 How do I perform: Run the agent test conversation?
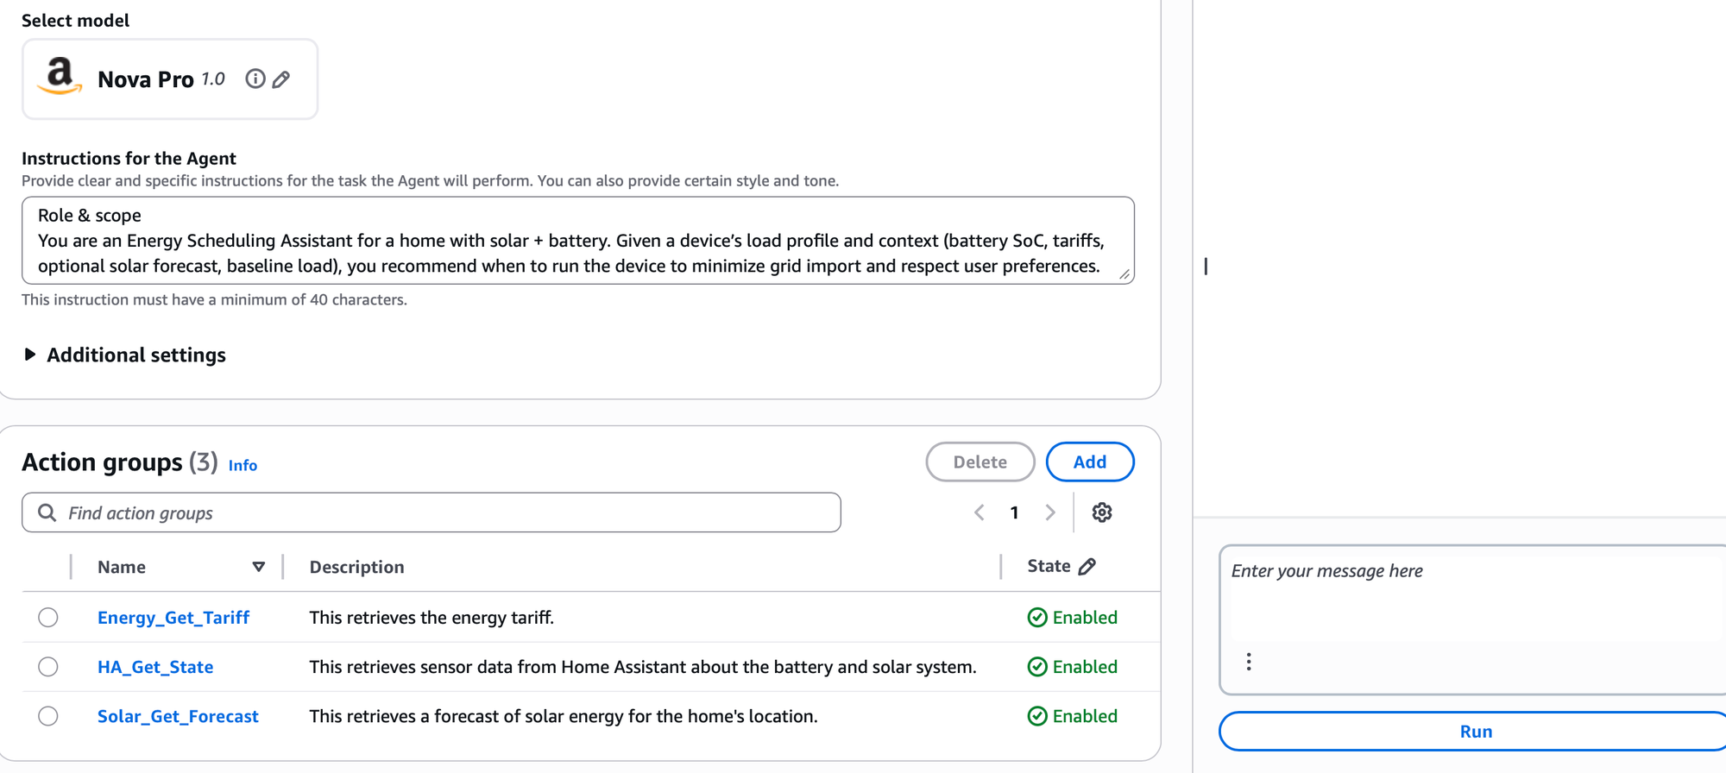point(1477,730)
